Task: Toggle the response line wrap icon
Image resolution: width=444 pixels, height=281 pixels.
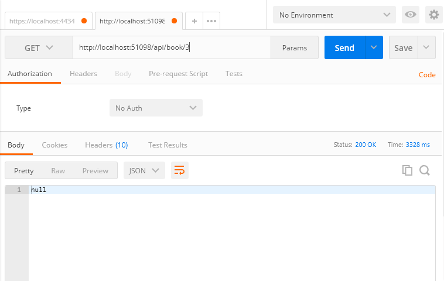Action: coord(180,170)
